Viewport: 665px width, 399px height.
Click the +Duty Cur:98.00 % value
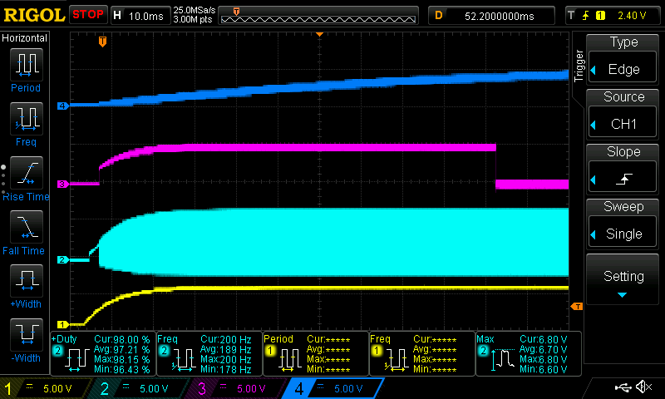pyautogui.click(x=121, y=340)
